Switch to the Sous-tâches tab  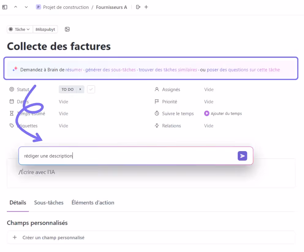click(x=49, y=202)
